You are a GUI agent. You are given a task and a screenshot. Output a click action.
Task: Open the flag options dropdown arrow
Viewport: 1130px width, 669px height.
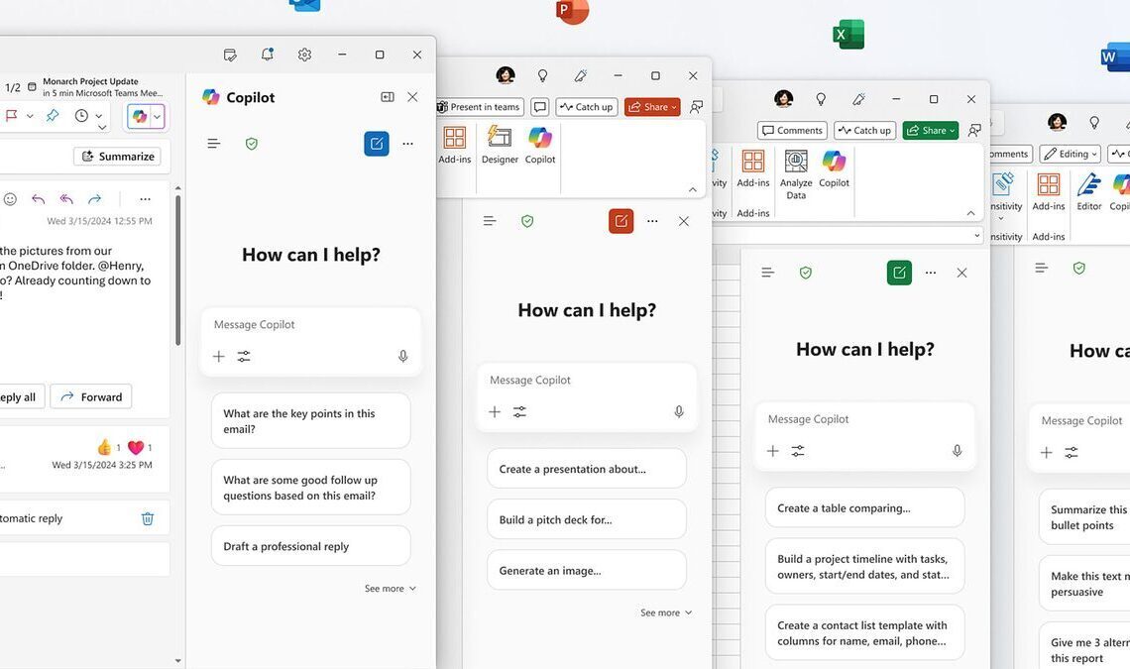(x=30, y=116)
